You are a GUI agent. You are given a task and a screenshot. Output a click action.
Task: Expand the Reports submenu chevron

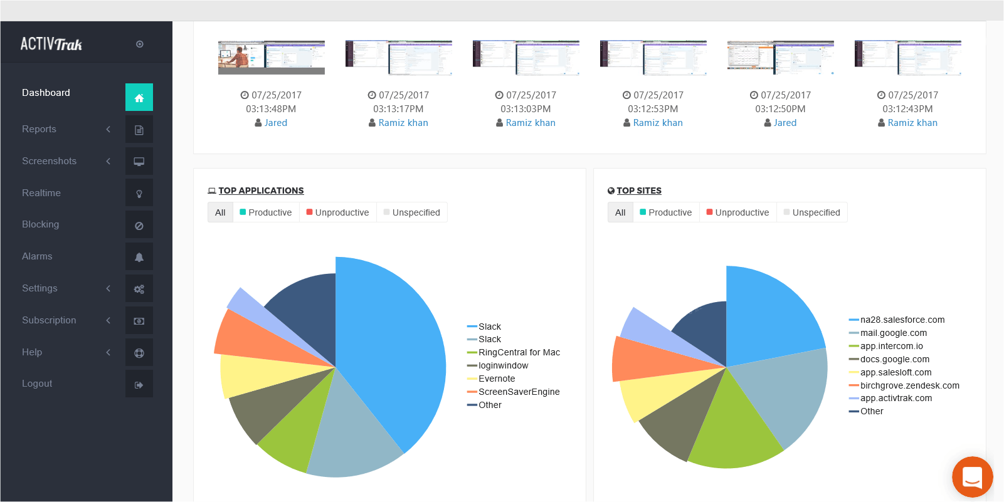coord(108,129)
